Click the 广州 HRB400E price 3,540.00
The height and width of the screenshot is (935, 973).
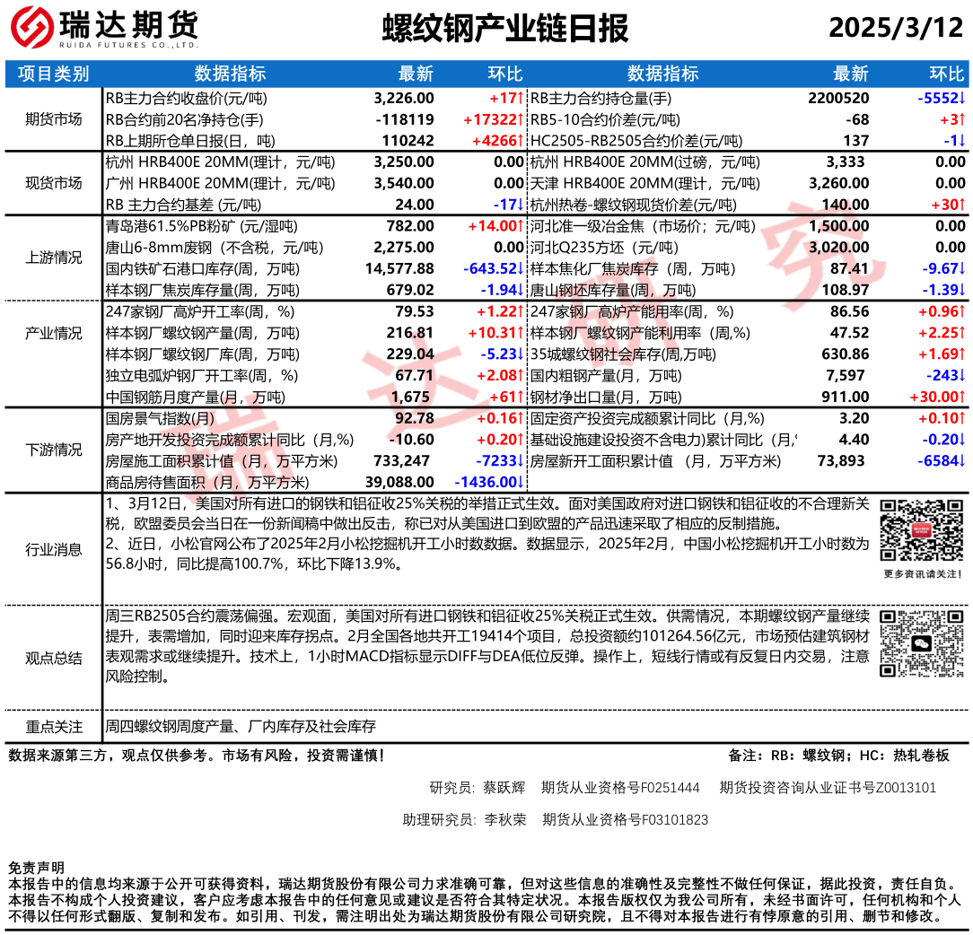click(x=404, y=184)
